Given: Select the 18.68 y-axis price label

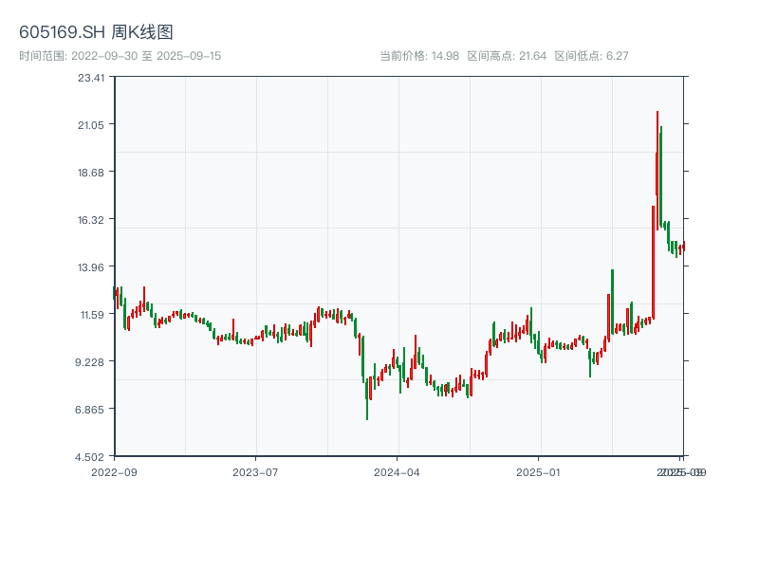Looking at the screenshot, I should pyautogui.click(x=91, y=173).
